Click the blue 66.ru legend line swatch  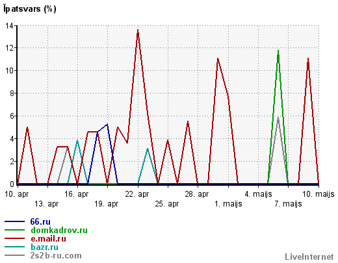click(x=14, y=221)
